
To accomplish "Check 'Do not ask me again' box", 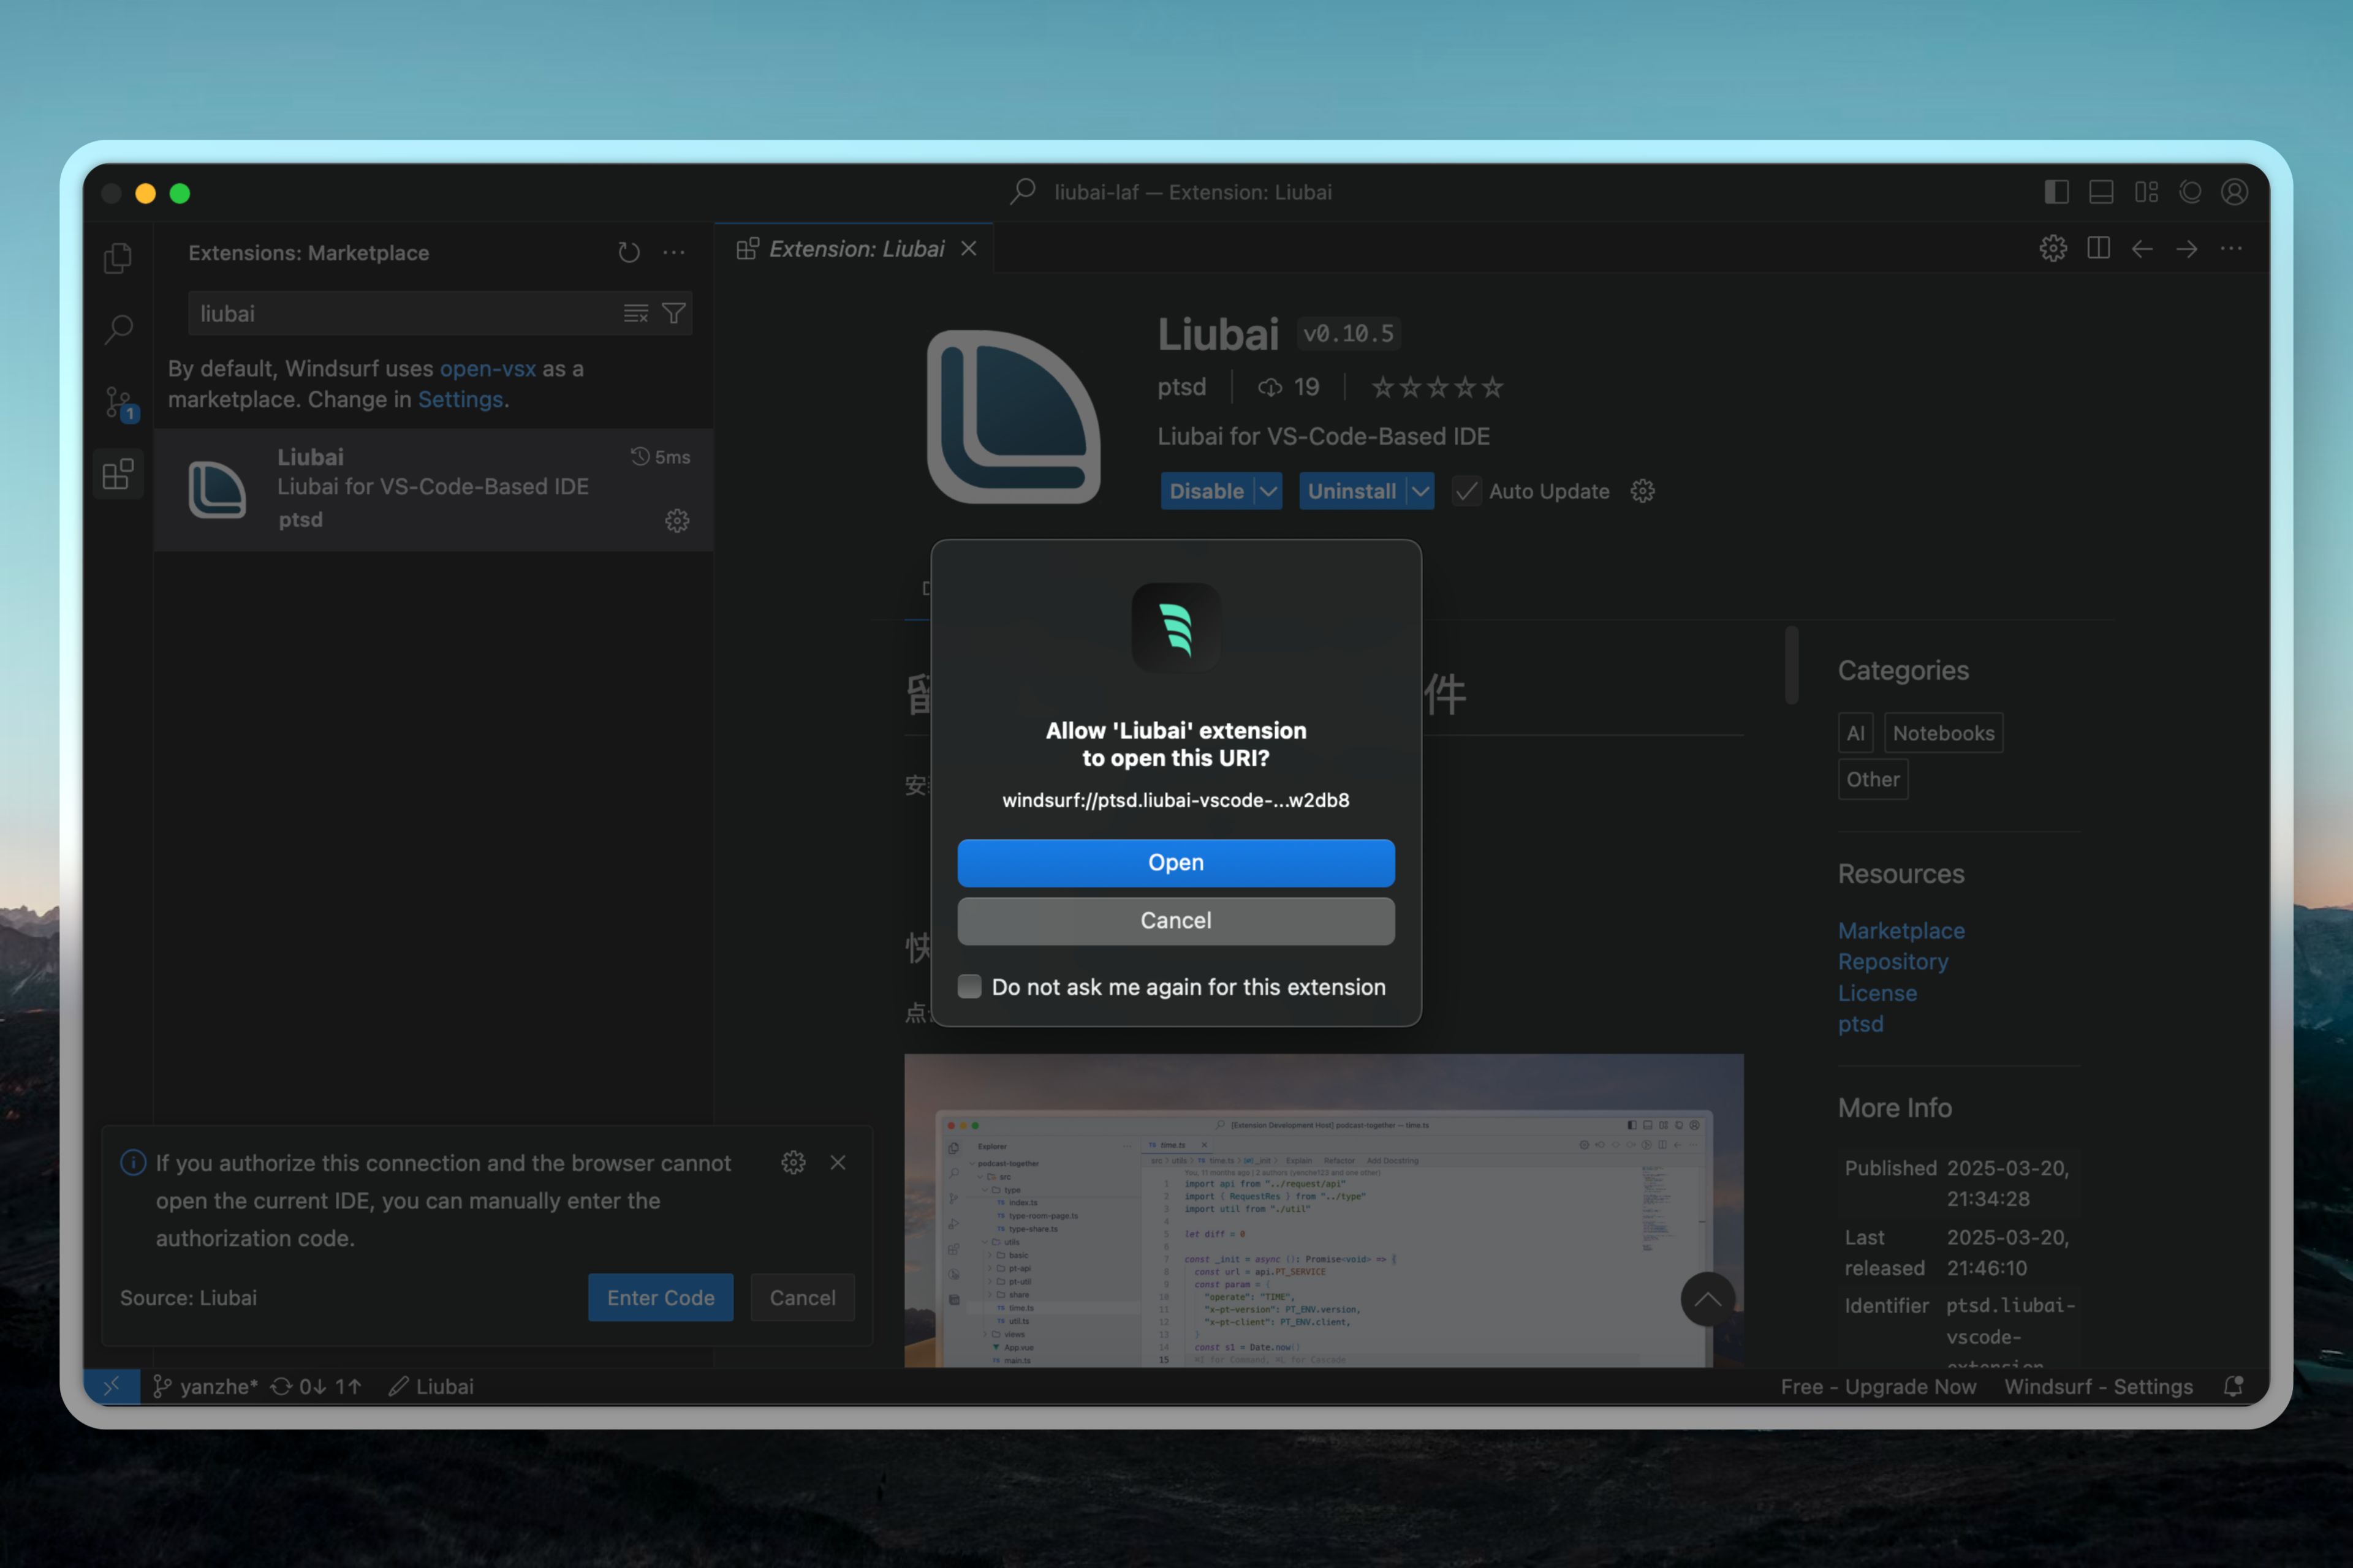I will (969, 987).
